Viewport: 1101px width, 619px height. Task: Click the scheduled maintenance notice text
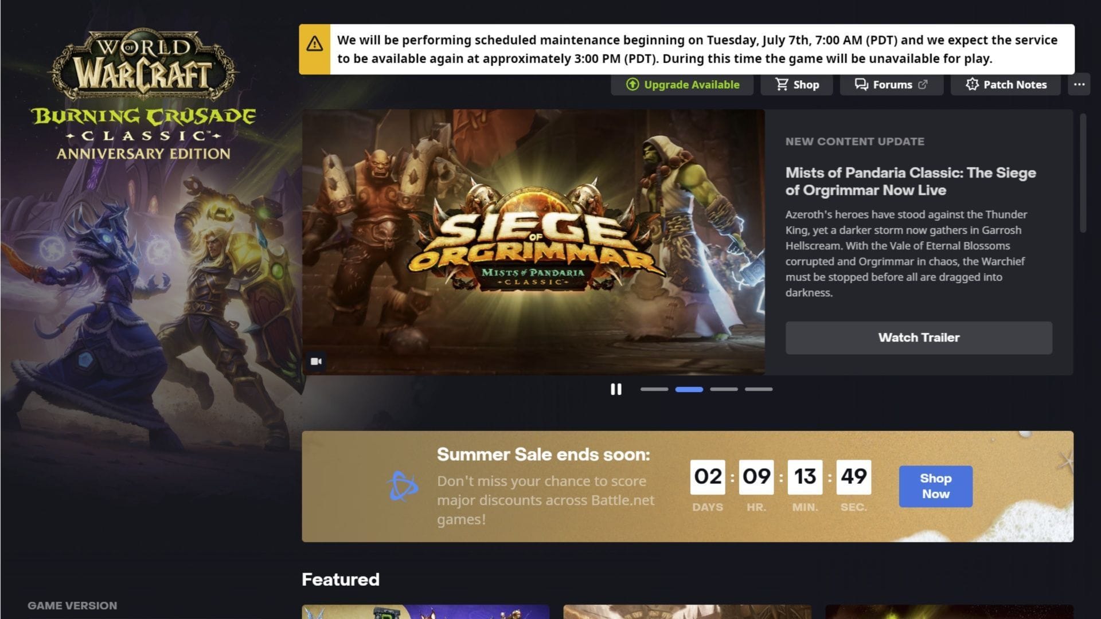[697, 49]
